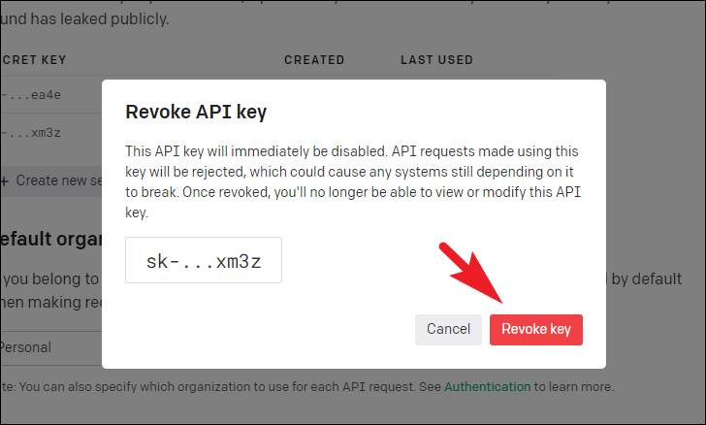Click the 'has leaked publicly' text line

(x=84, y=18)
